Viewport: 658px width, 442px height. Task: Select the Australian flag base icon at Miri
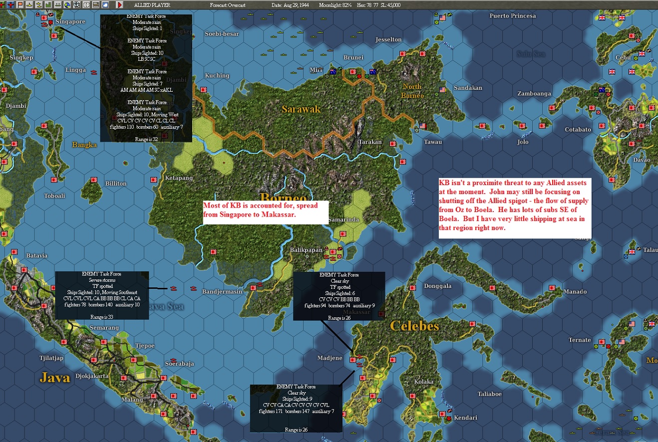pyautogui.click(x=333, y=72)
